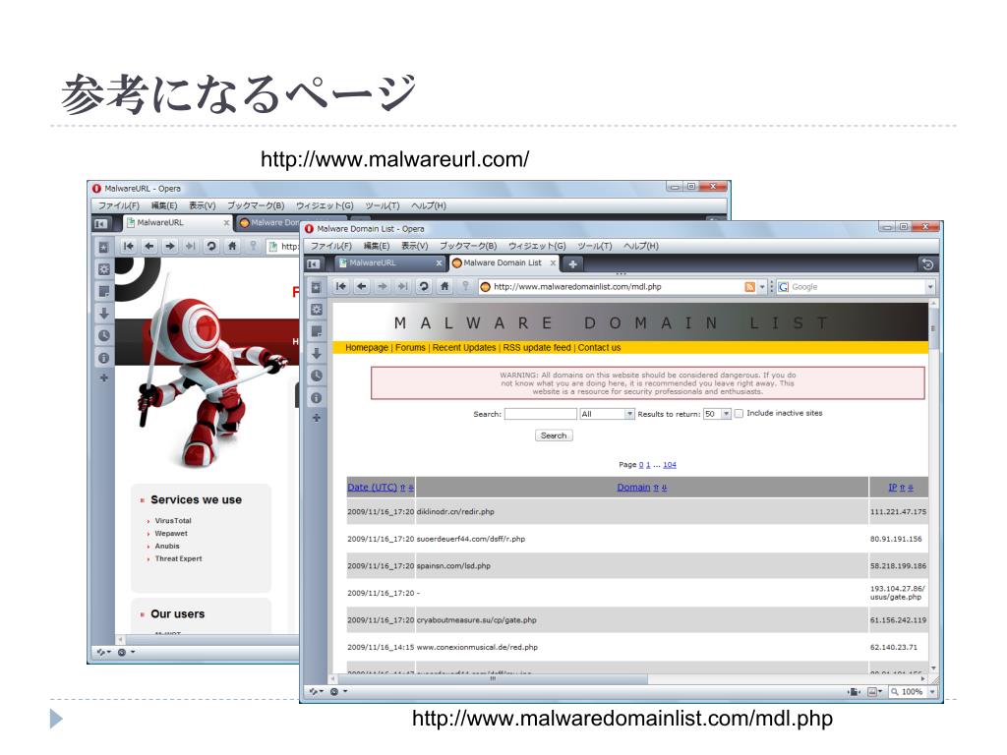Select the www.conexionmusical.de/red.php domain entry
Image resolution: width=1007 pixels, height=755 pixels.
point(477,647)
